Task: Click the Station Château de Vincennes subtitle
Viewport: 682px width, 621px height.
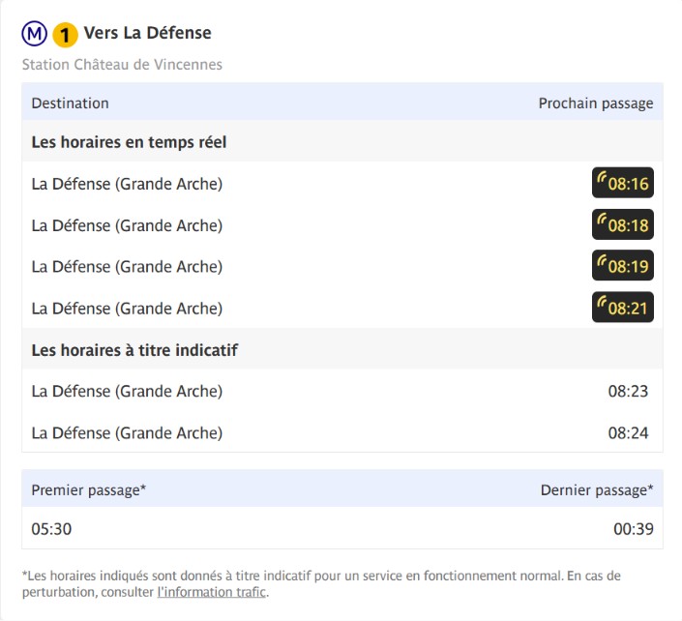Action: pyautogui.click(x=122, y=65)
